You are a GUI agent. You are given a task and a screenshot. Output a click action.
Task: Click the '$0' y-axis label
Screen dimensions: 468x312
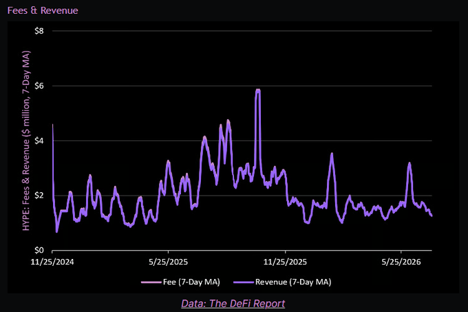tap(39, 250)
